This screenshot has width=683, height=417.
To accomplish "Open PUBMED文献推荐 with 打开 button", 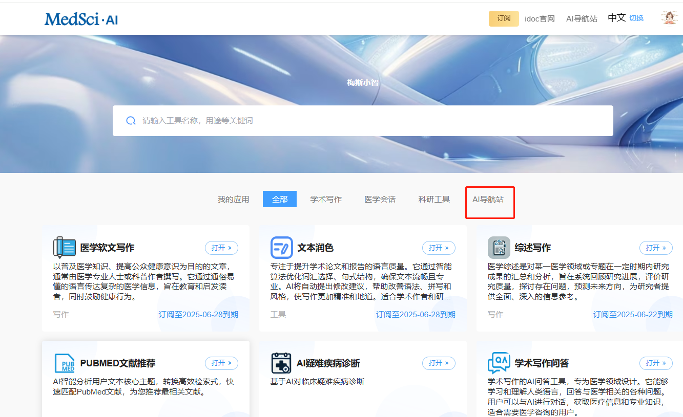I will 221,363.
